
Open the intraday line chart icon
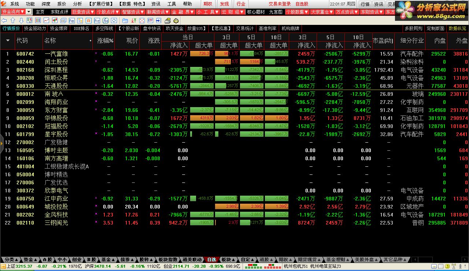point(46,20)
